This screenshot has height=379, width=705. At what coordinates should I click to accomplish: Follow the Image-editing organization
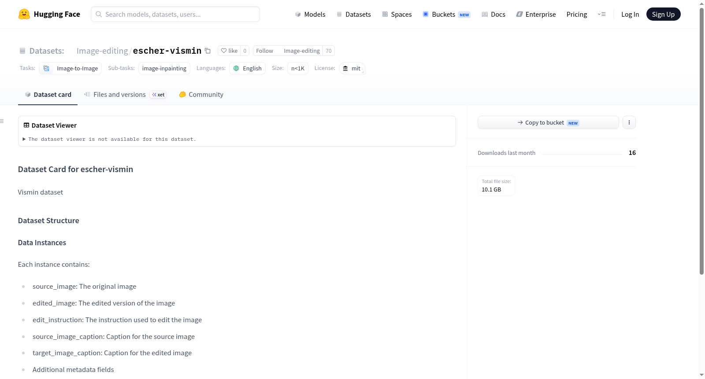click(x=264, y=51)
